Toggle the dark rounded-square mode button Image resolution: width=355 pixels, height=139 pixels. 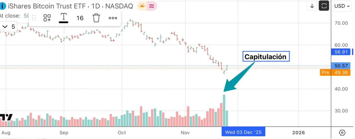pos(324,6)
